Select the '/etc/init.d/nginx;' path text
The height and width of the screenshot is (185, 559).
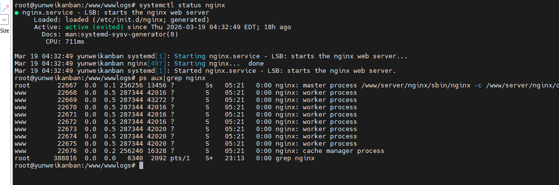tap(131, 20)
